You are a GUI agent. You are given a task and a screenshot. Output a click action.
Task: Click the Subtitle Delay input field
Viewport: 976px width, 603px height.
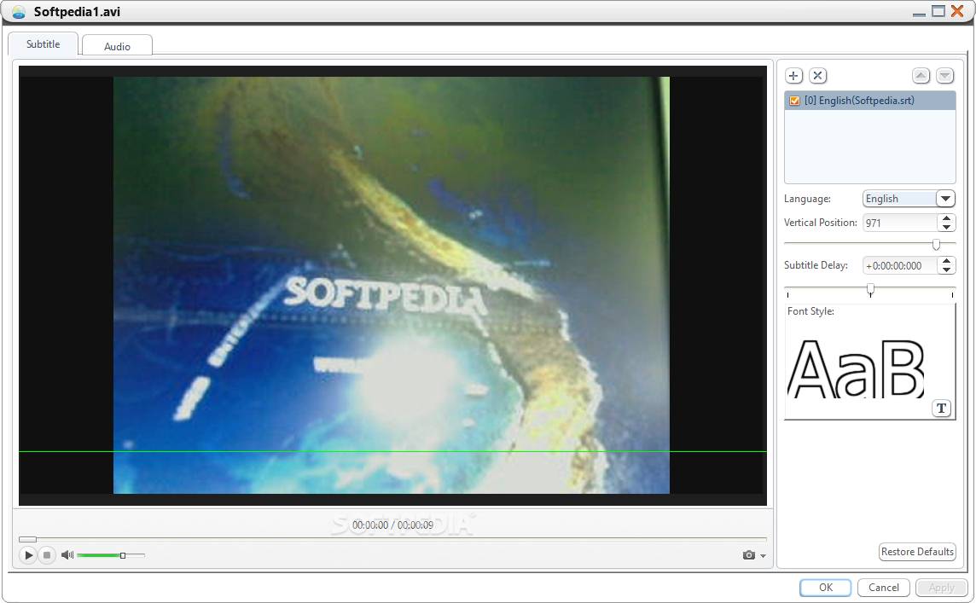coord(900,266)
